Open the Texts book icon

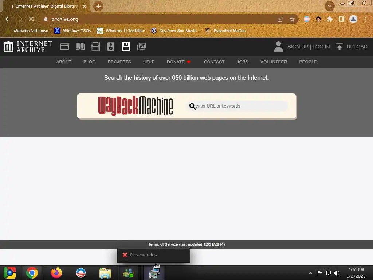point(80,47)
